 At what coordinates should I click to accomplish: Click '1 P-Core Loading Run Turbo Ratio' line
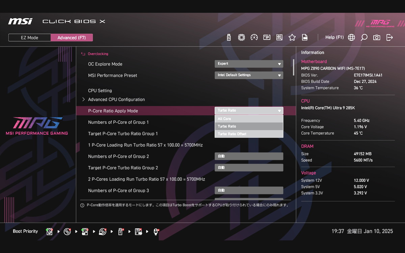[145, 145]
